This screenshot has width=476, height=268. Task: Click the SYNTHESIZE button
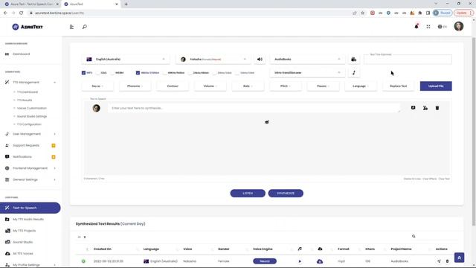tap(286, 194)
